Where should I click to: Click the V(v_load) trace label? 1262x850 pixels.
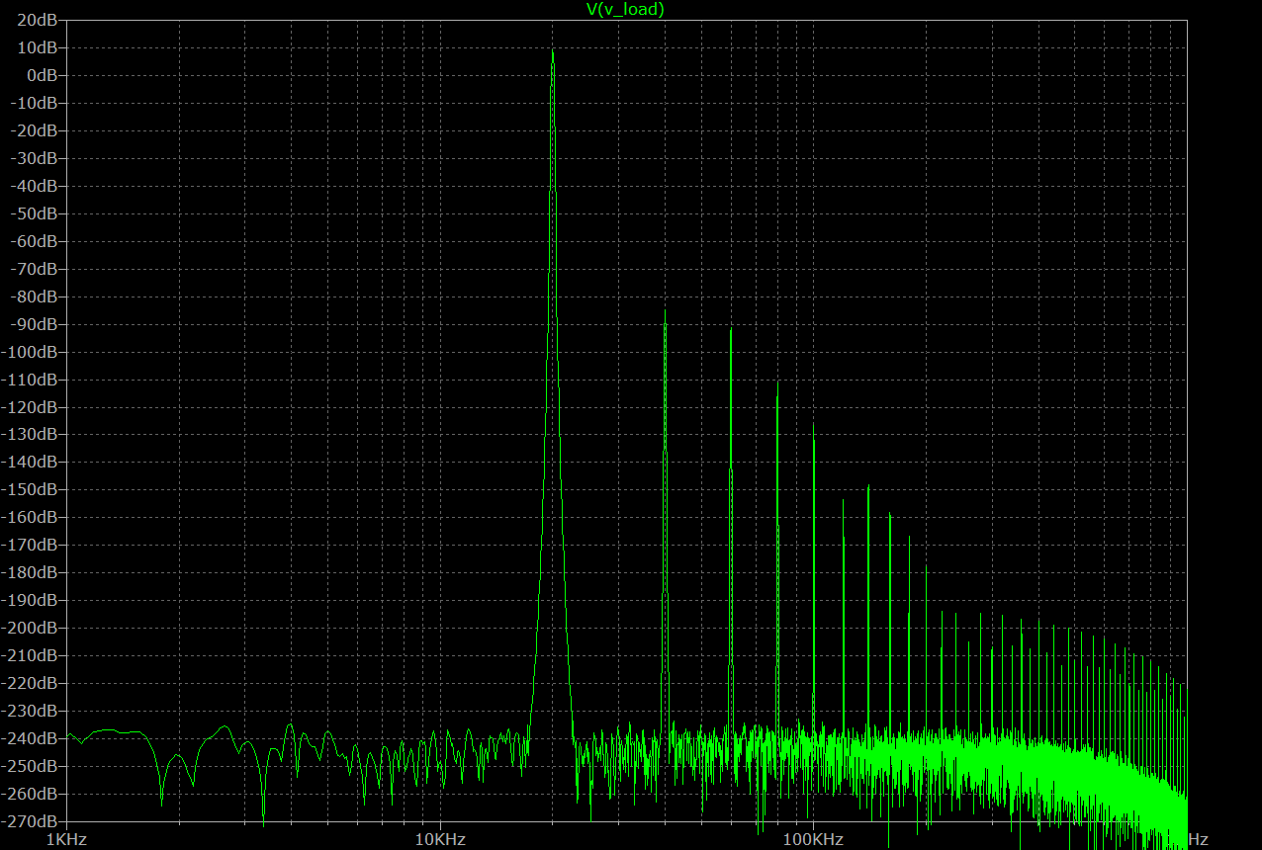click(625, 9)
